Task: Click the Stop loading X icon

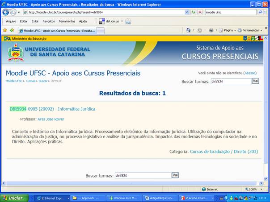Action: tap(200, 12)
